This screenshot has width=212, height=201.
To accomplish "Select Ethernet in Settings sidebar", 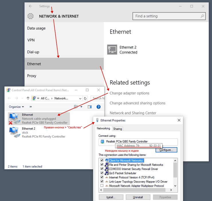I will (x=64, y=64).
